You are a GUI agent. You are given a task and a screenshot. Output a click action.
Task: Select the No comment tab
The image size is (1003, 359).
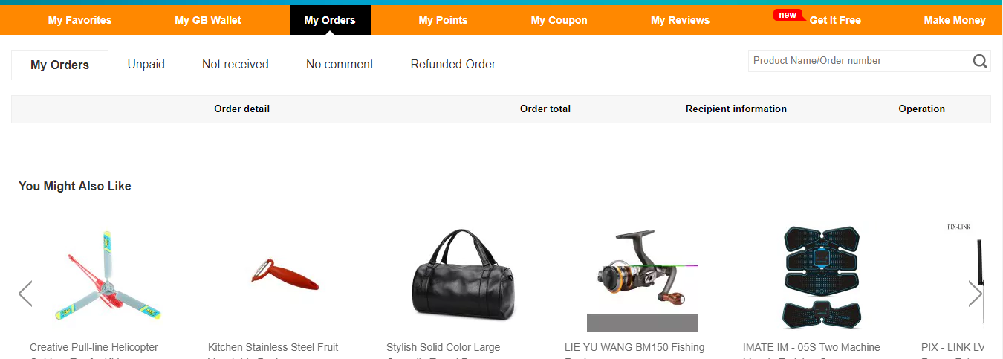click(x=340, y=64)
